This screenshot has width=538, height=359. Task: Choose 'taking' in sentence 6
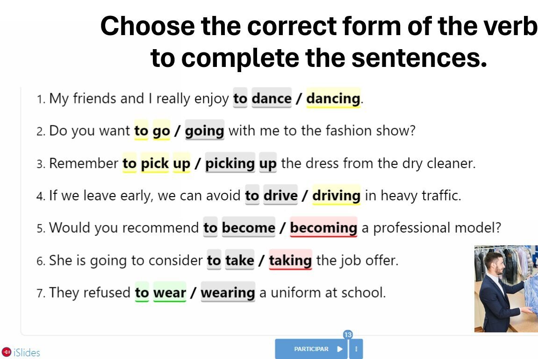click(x=290, y=260)
